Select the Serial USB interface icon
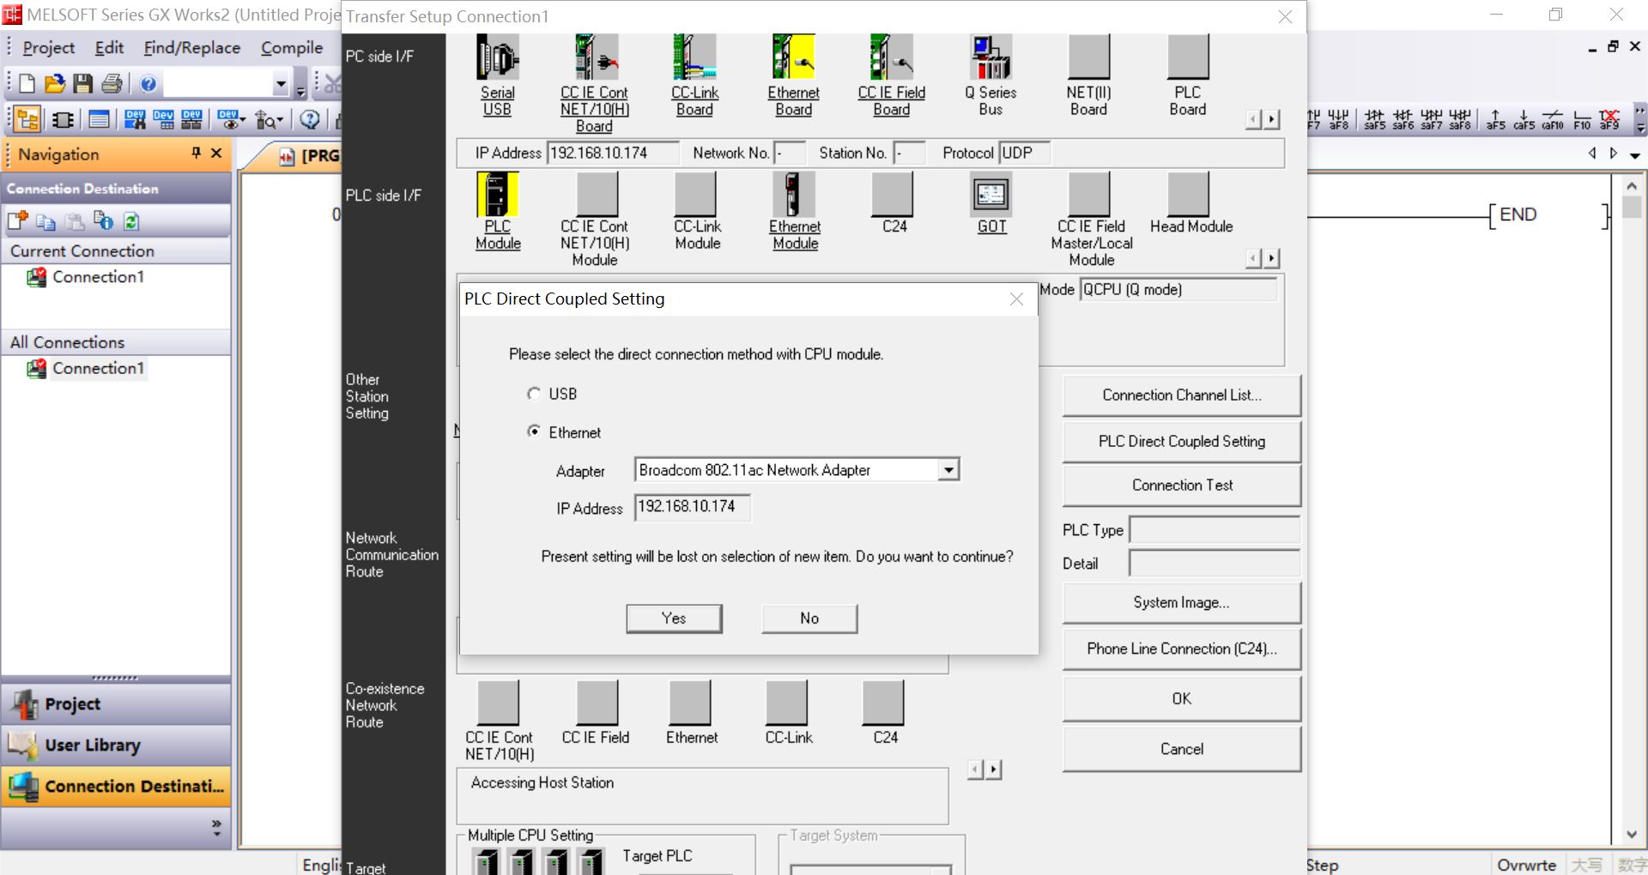Viewport: 1648px width, 875px height. coord(497,58)
